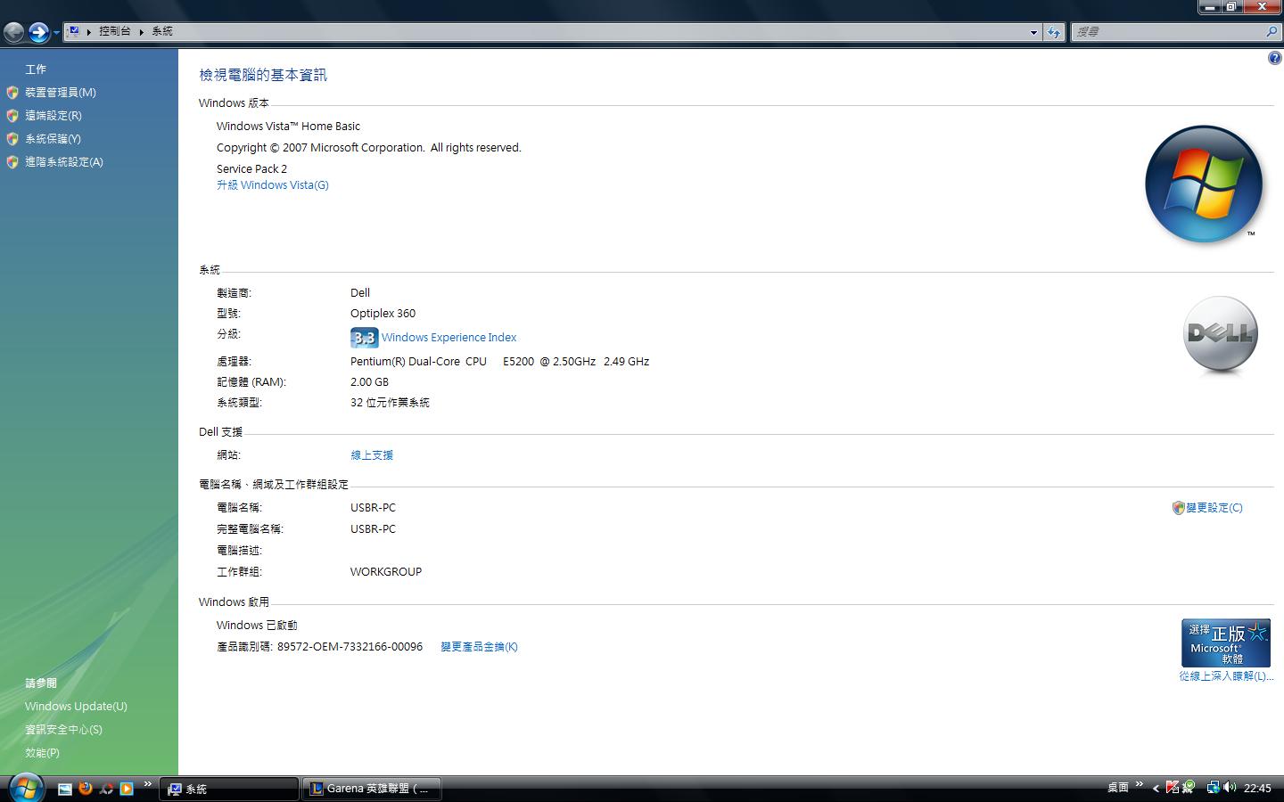Click the product ID 89572-OEM-7332166-00096

[x=350, y=647]
